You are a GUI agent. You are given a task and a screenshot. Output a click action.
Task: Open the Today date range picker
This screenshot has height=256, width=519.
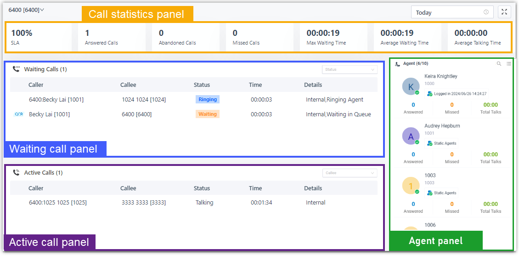452,12
